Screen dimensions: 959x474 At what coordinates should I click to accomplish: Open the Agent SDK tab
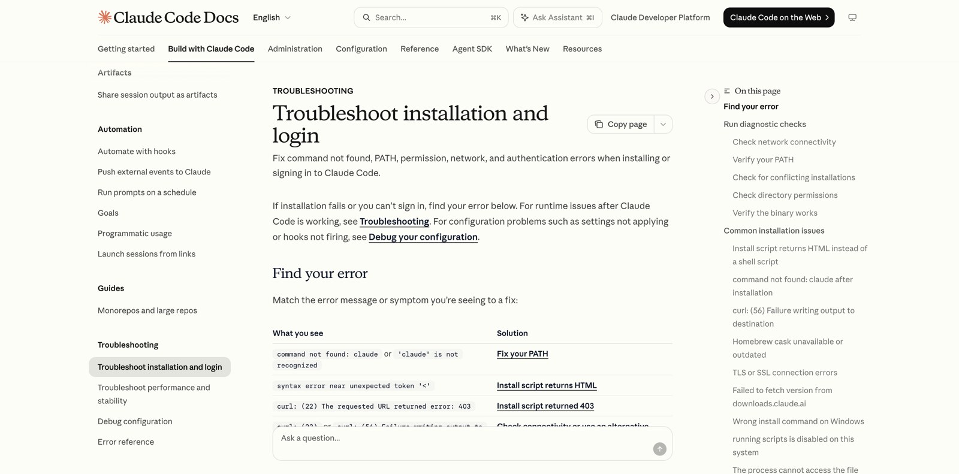tap(472, 49)
